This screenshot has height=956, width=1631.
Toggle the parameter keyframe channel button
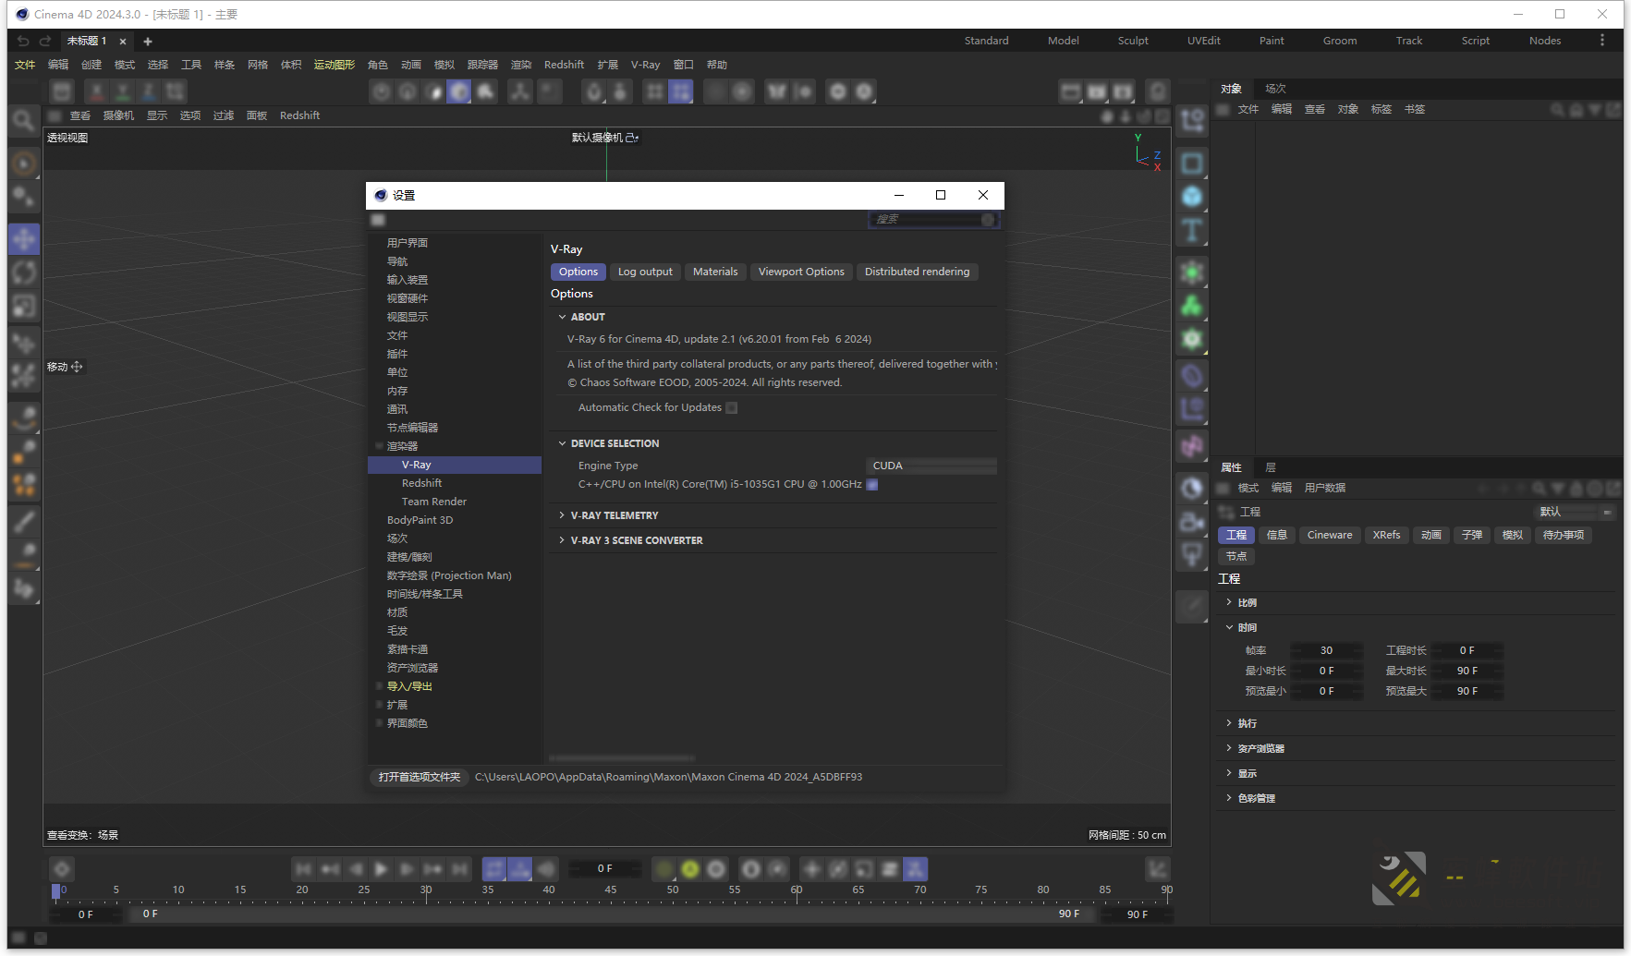pyautogui.click(x=889, y=869)
